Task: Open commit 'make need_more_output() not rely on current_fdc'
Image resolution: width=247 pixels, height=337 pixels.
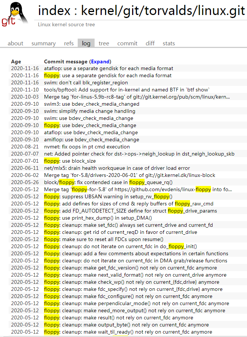Action: point(135,310)
